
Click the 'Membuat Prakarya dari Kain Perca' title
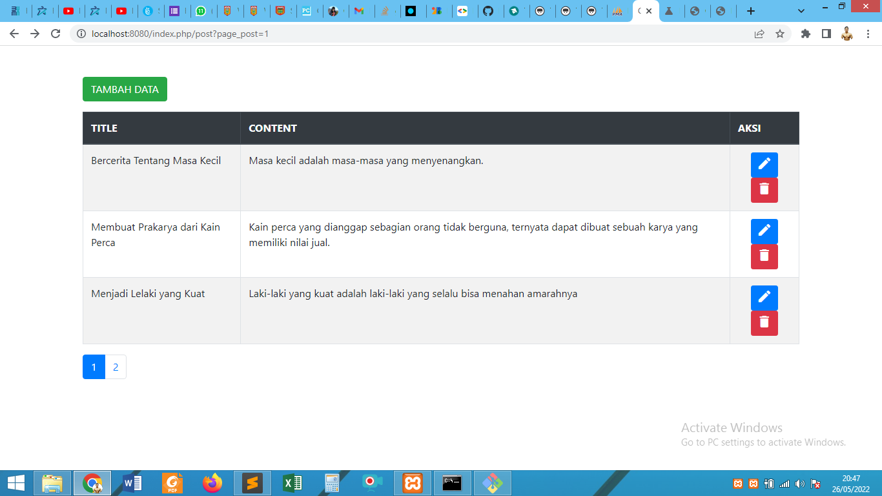coord(156,234)
